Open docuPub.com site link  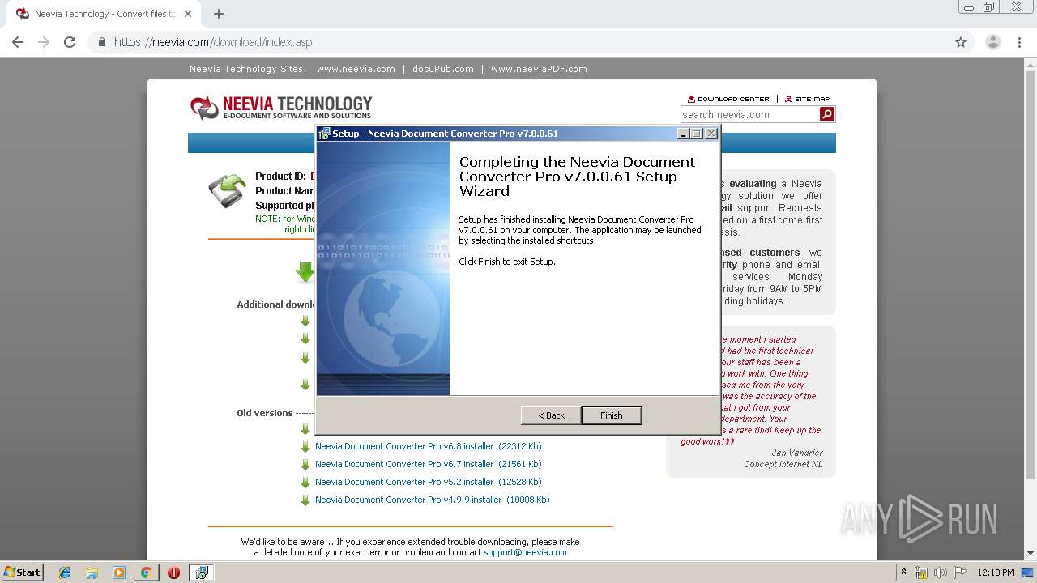pyautogui.click(x=442, y=69)
